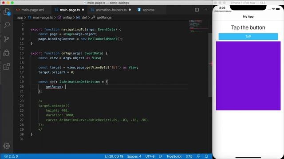
Task: Click the 'lbl' string literal
Action: (x=114, y=68)
